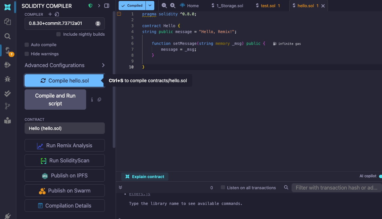Screen dimensions: 382x219
Task: Check the Hide warnings option
Action: pyautogui.click(x=27, y=54)
